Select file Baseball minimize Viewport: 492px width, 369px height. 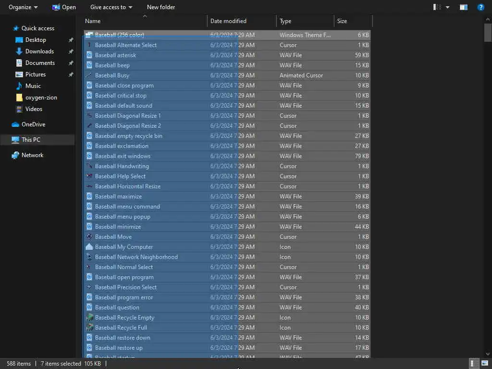[x=227, y=227]
